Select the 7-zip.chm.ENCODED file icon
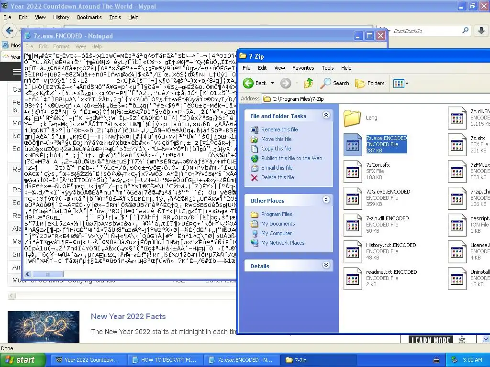The image size is (490, 367). click(457, 198)
